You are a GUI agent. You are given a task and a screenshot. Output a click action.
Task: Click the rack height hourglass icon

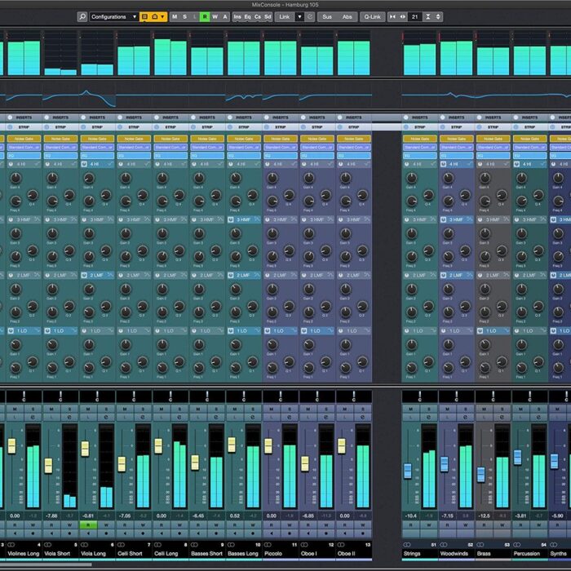coord(428,17)
